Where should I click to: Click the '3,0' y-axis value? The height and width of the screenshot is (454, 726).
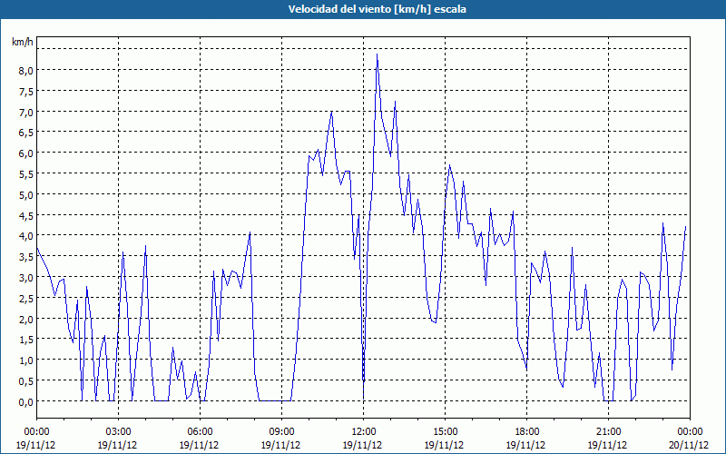click(26, 278)
